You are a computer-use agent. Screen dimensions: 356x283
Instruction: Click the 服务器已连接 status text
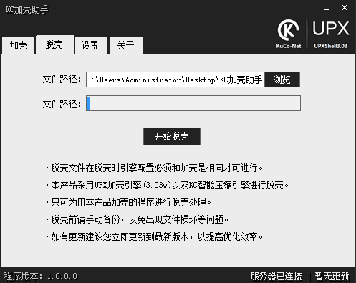tap(276, 276)
